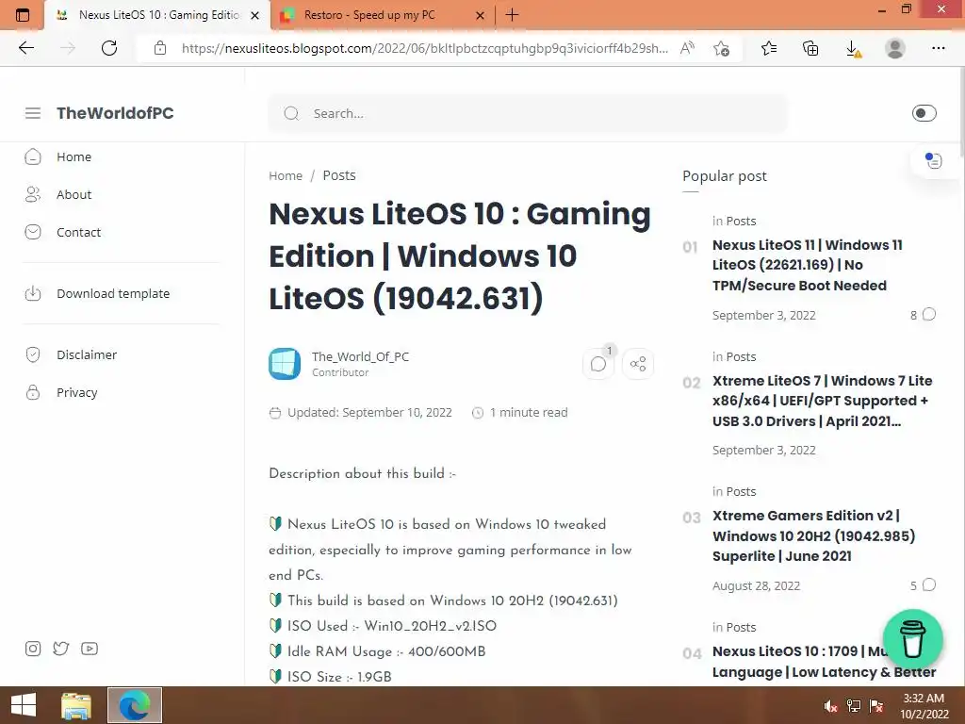This screenshot has height=724, width=965.
Task: Open the About sidebar link
Action: (74, 194)
